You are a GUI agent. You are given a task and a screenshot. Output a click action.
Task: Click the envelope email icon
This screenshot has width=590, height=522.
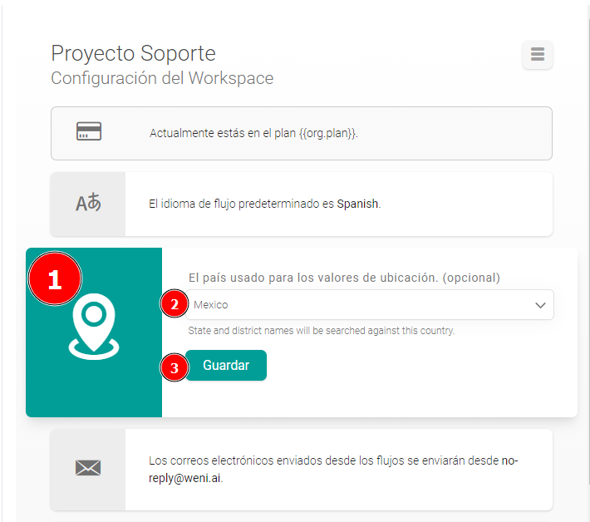(88, 468)
